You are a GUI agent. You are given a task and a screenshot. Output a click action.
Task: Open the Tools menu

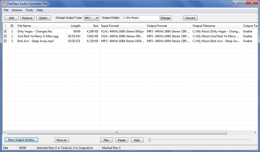(x=29, y=10)
